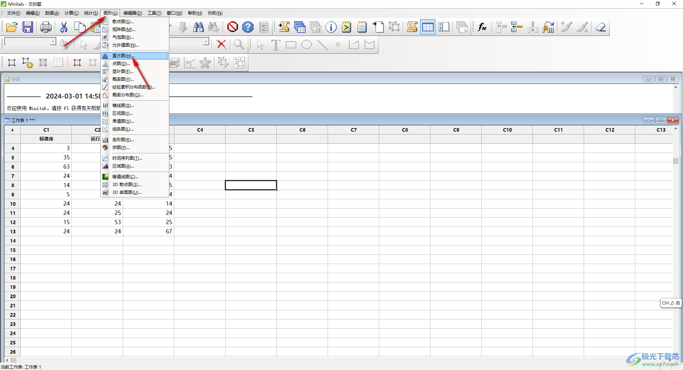
Task: Click the Show History command-prompt icon
Action: [346, 27]
